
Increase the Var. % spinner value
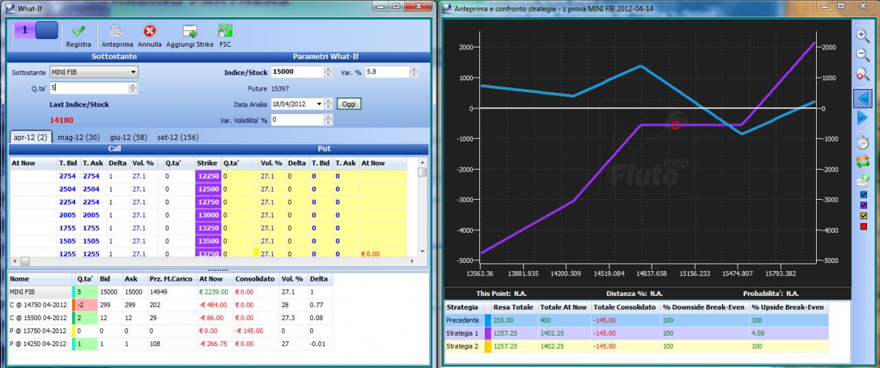click(414, 69)
